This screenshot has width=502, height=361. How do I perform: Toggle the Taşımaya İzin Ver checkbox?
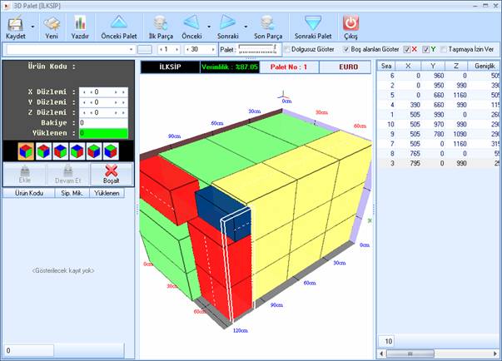click(x=444, y=50)
